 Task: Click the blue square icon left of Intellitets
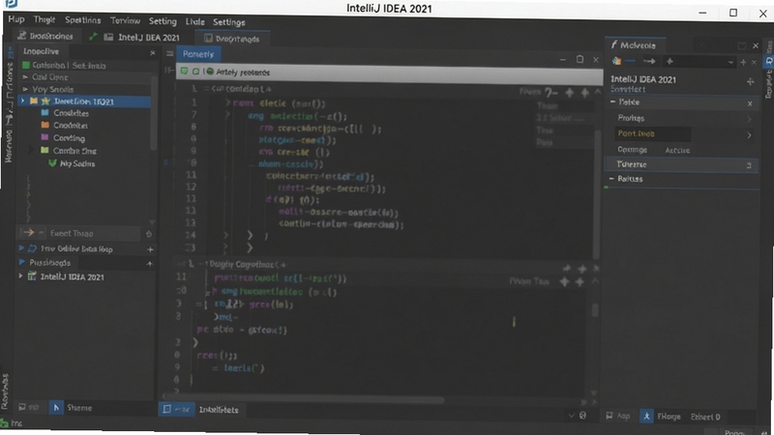[x=166, y=409]
